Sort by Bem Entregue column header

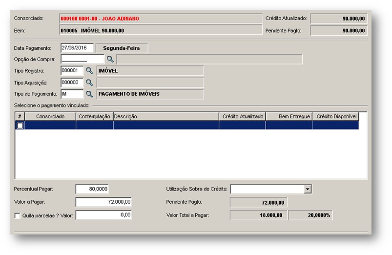(289, 116)
